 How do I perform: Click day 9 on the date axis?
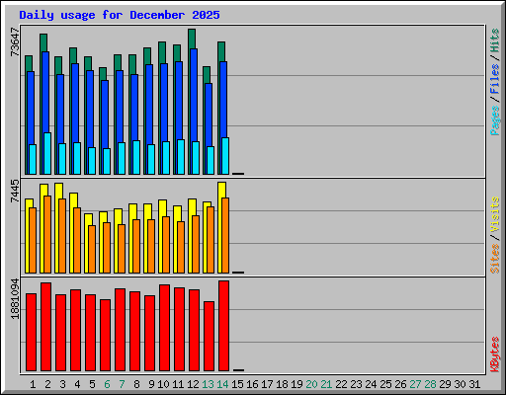coord(151,384)
